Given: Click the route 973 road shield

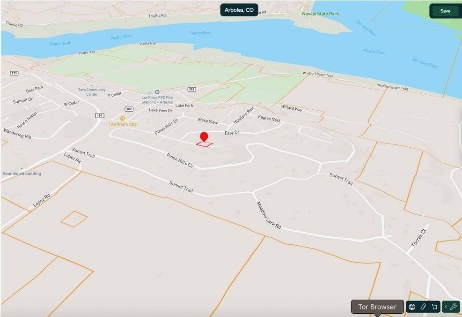Looking at the screenshot, I should click(14, 73).
